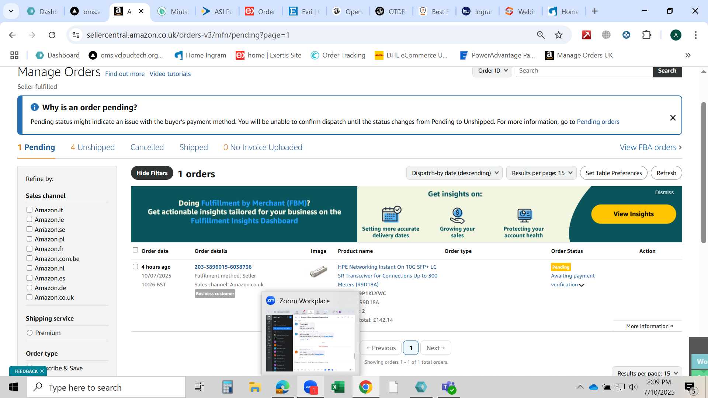The width and height of the screenshot is (708, 398).
Task: Open Task View on the taskbar
Action: (199, 387)
